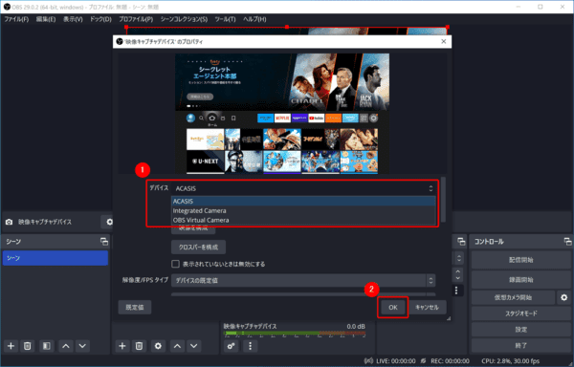Open the ツール(T) menu
Image resolution: width=574 pixels, height=367 pixels.
[225, 19]
